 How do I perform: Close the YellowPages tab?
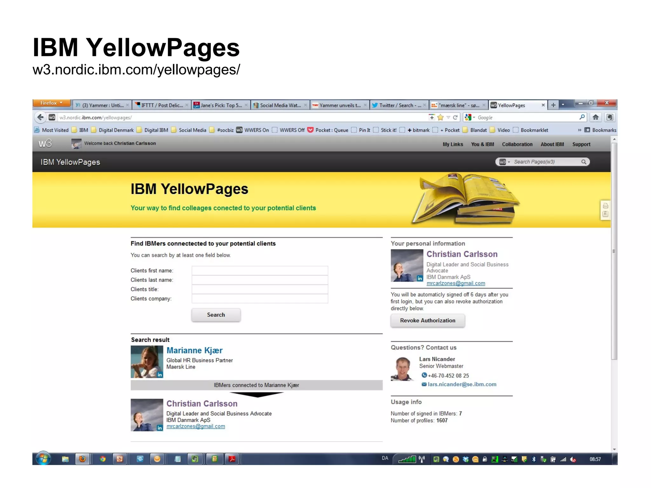pos(543,105)
